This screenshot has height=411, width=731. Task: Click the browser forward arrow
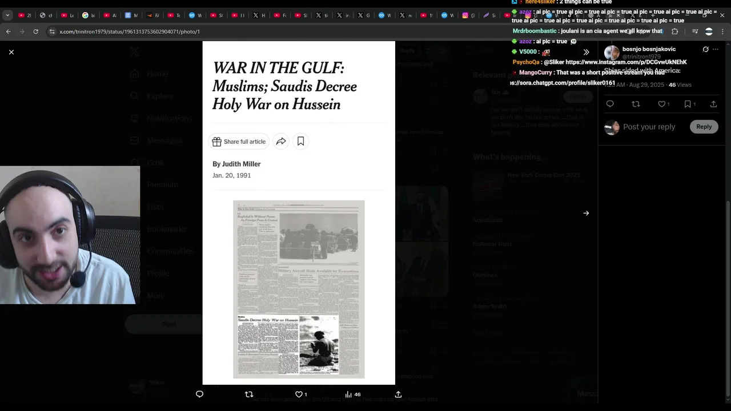tap(22, 31)
